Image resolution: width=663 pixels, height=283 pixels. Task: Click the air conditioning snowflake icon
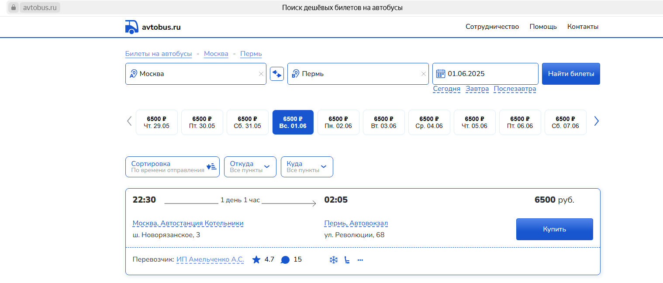click(x=333, y=260)
